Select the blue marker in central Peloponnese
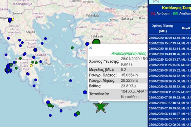This screenshot has width=191, height=127. [28, 74]
